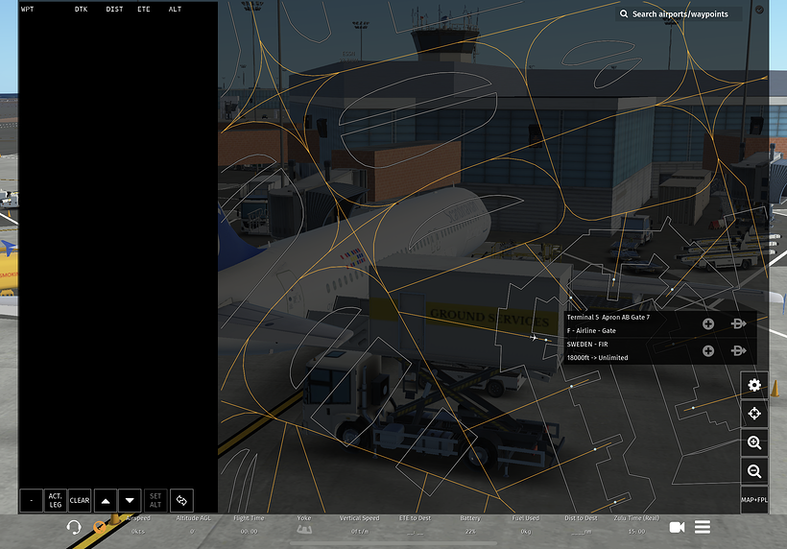787x549 pixels.
Task: Zoom out on the map
Action: 753,471
